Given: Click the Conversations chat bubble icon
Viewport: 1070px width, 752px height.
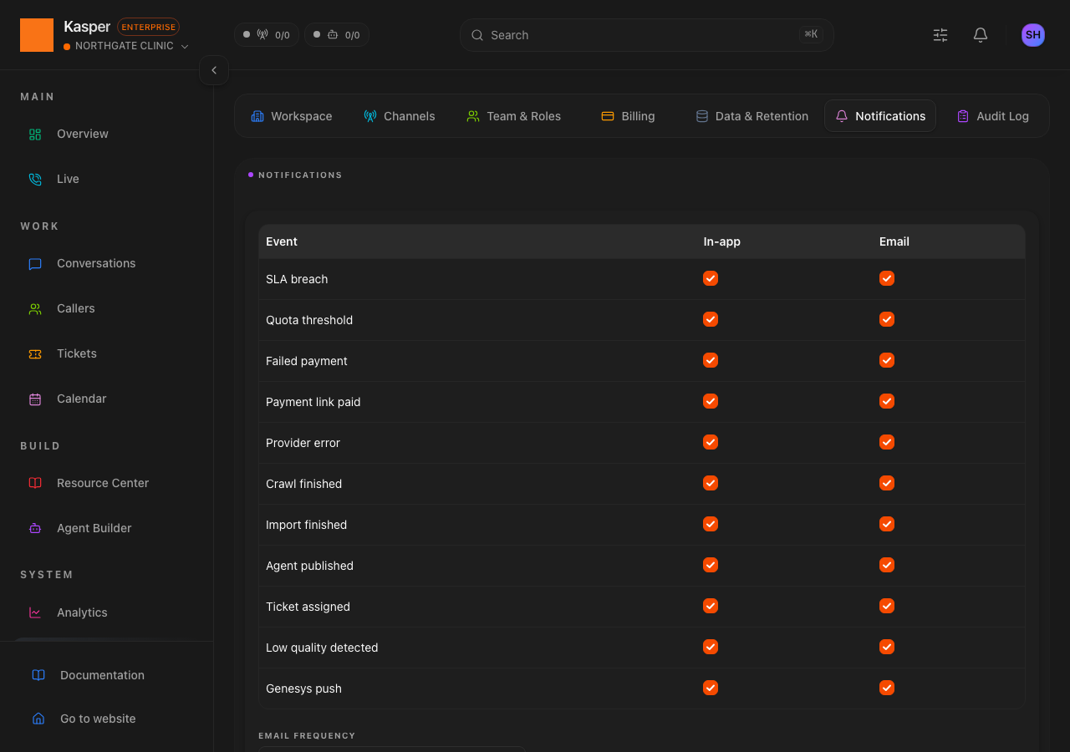Looking at the screenshot, I should click(x=35, y=263).
